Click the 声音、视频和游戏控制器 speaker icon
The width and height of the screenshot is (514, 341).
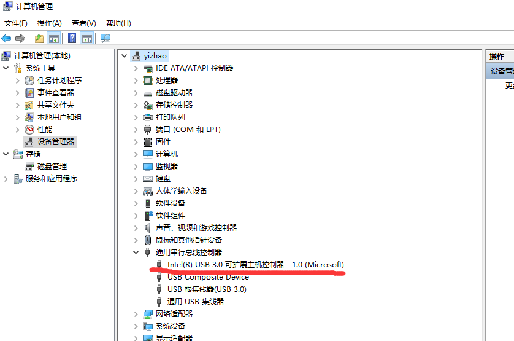click(148, 228)
